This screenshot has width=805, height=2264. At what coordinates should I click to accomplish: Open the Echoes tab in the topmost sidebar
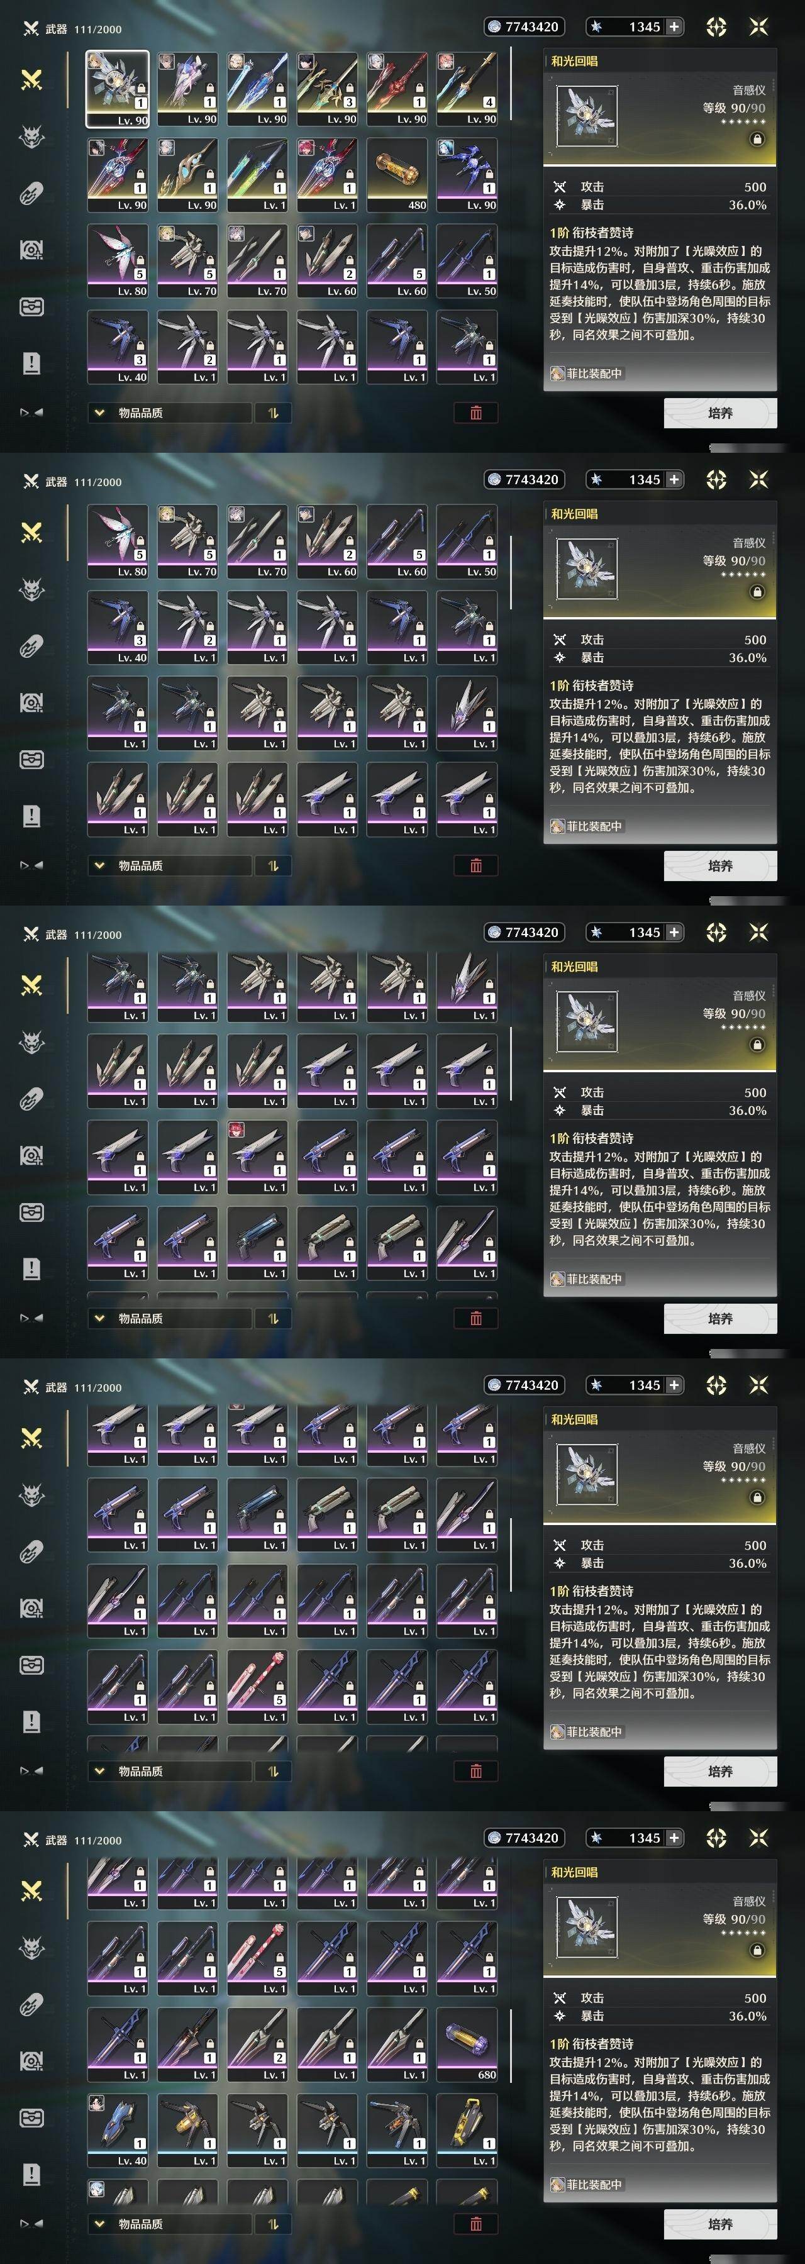coord(31,136)
